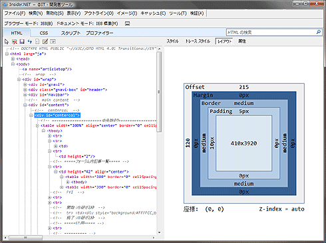Collapse the td height="42" node

click(x=56, y=171)
